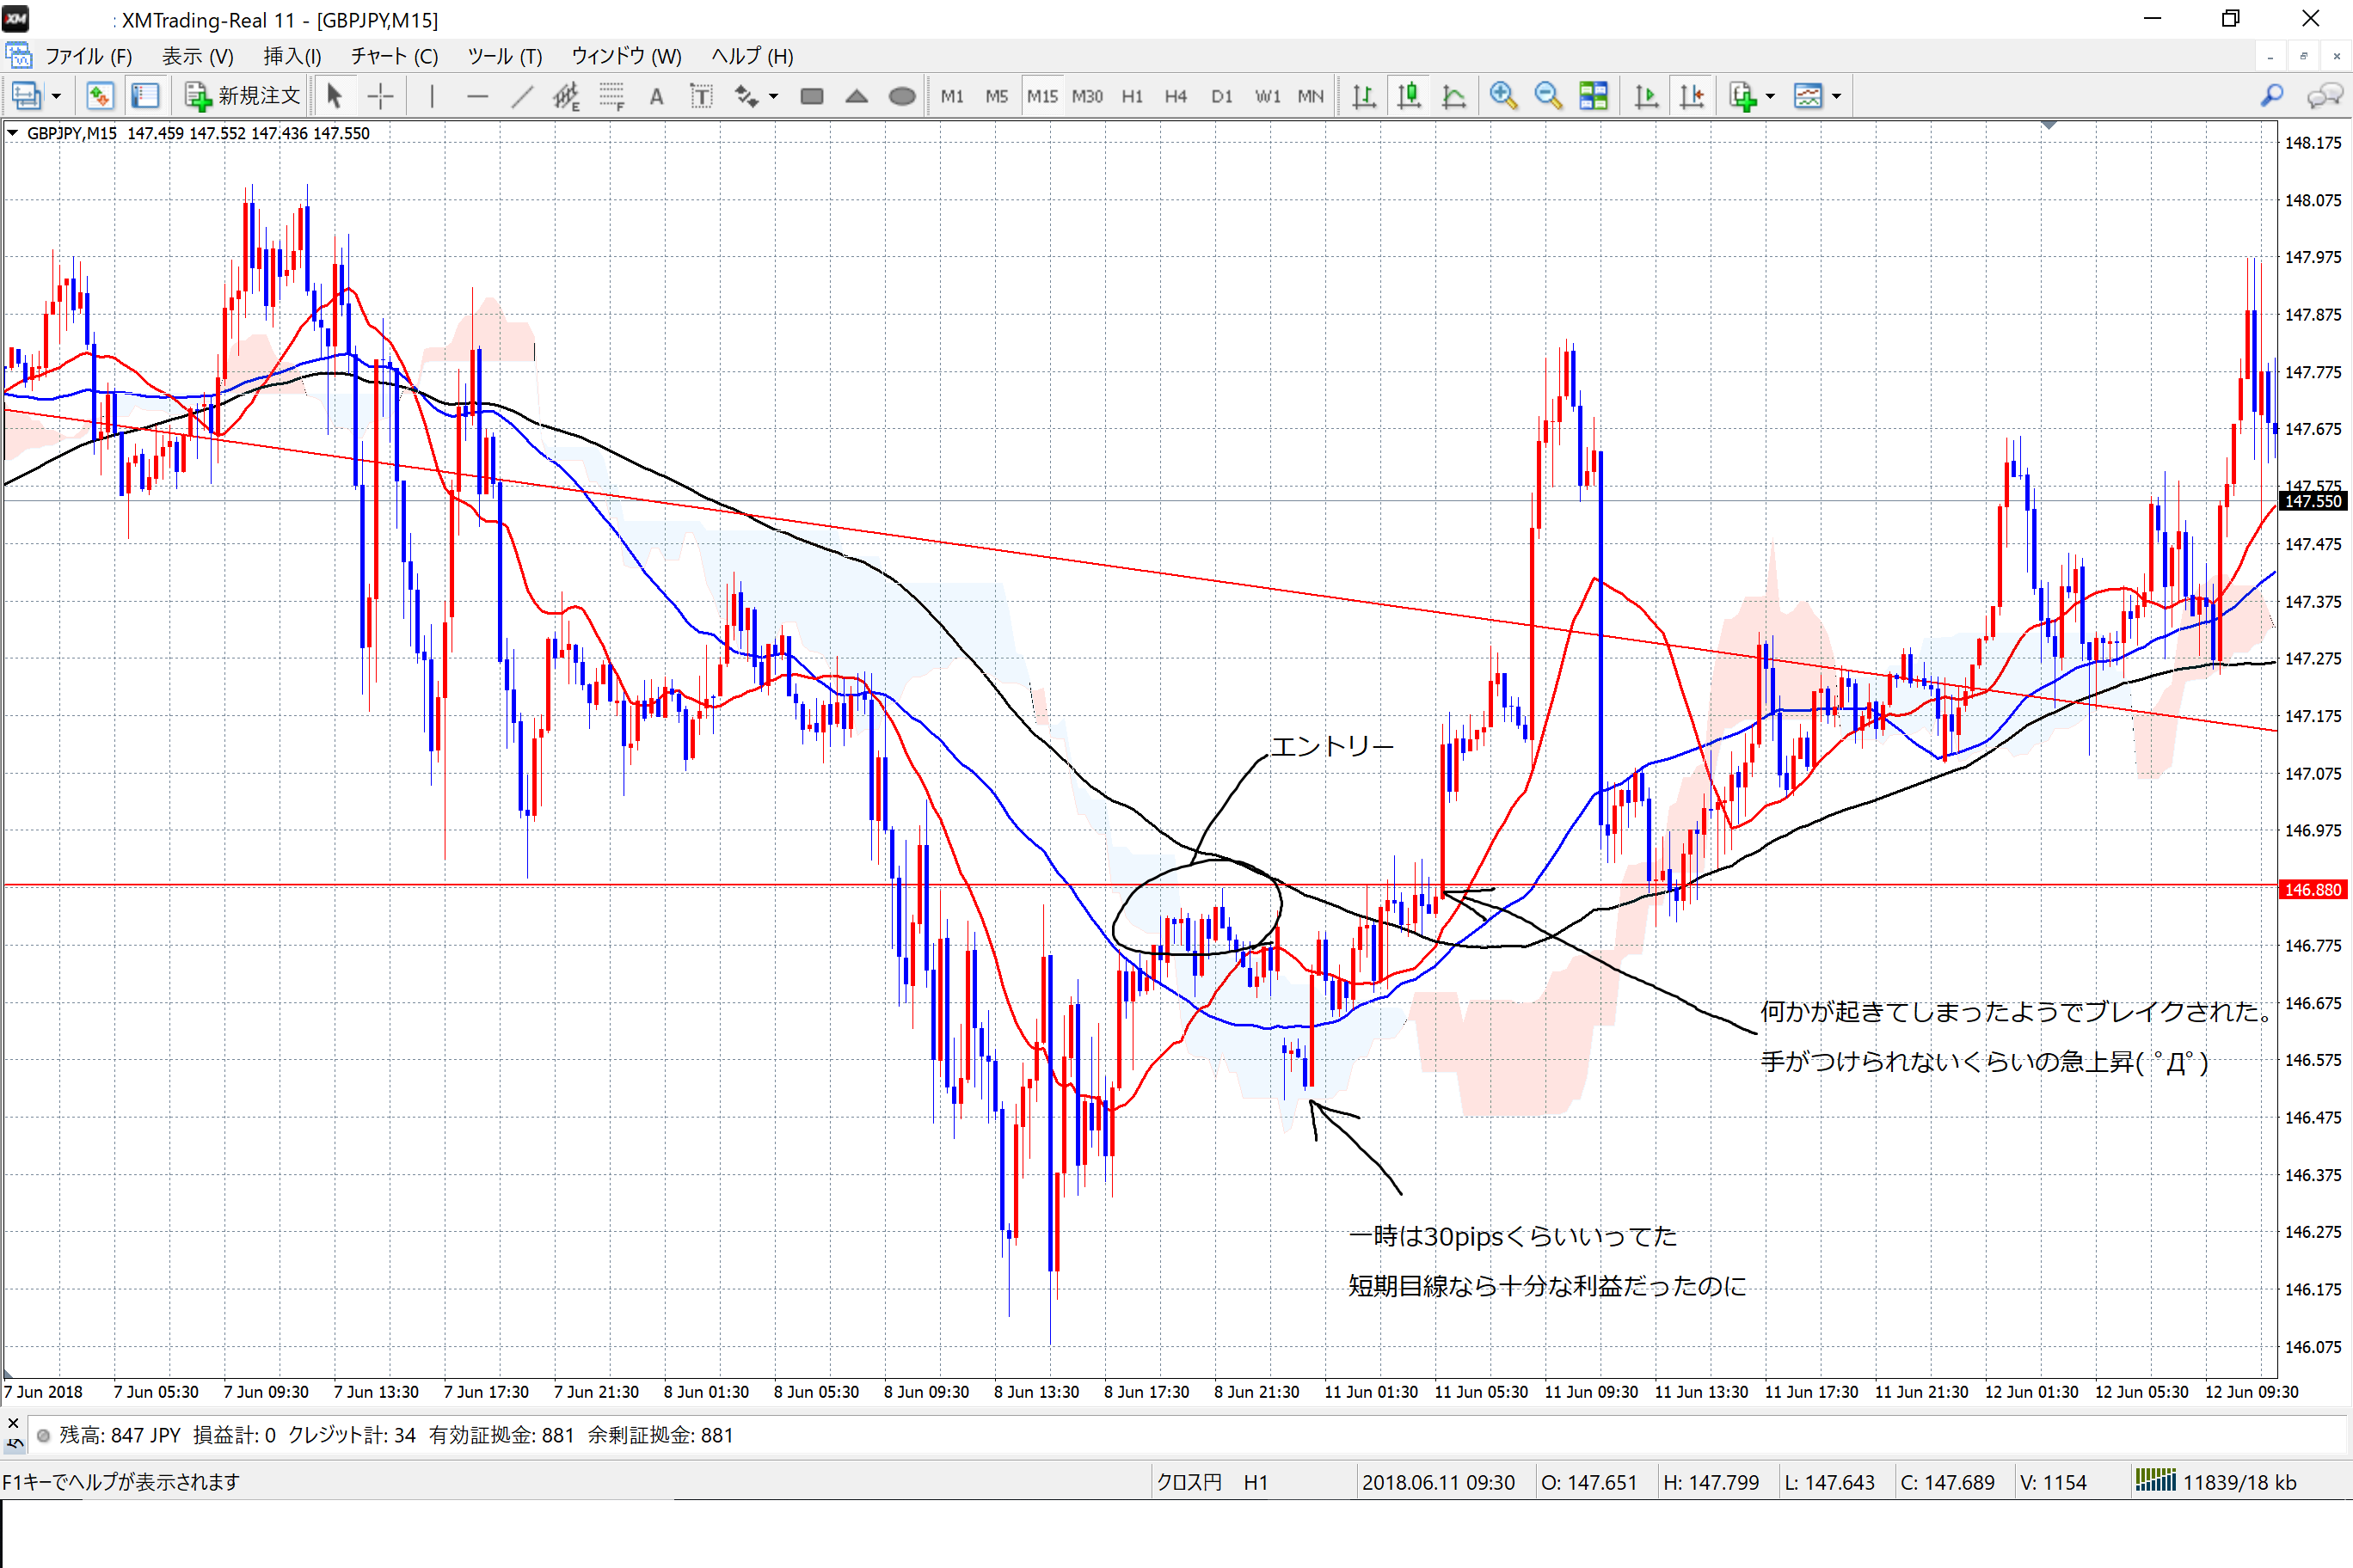
Task: Click the zoom in magnifier icon
Action: 1502,96
